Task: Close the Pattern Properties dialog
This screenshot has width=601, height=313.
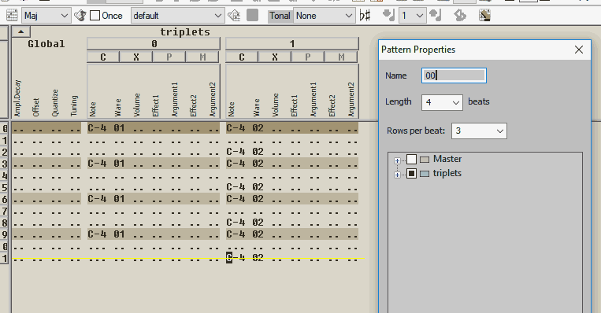Action: (x=579, y=50)
